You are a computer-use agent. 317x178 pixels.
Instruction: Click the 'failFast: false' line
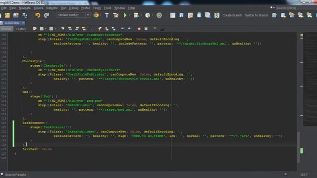point(37,149)
